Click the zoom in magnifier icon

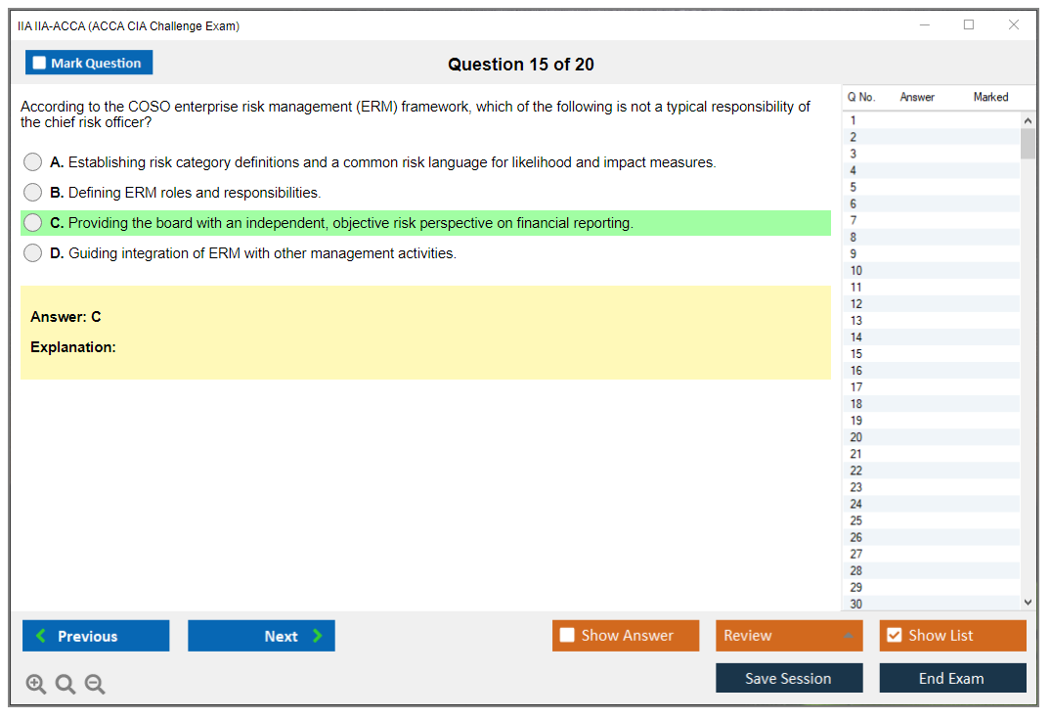36,685
